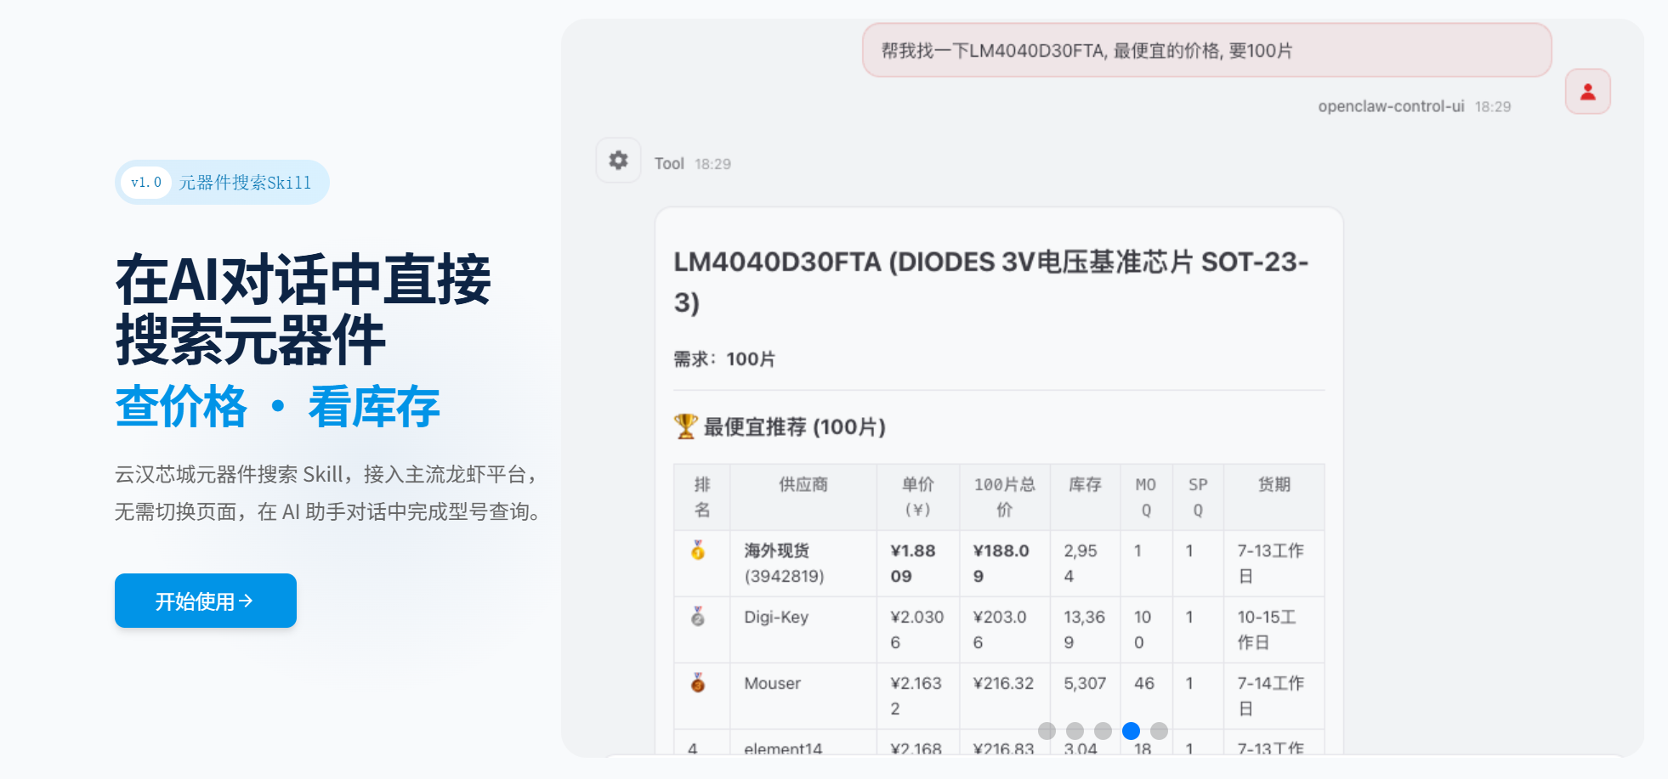Jump to the last carousel dot

pos(1159,731)
